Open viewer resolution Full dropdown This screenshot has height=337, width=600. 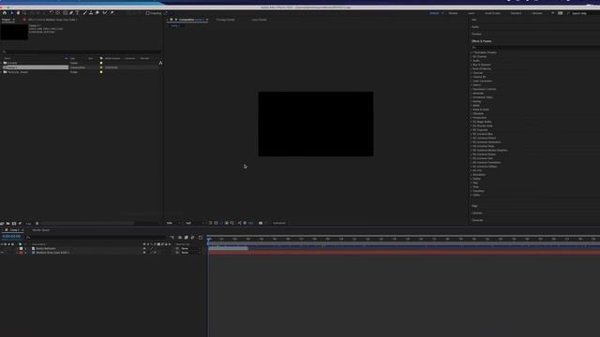[x=194, y=223]
